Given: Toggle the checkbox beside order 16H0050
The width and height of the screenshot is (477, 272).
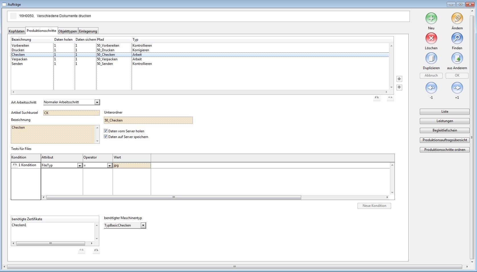Looking at the screenshot, I should [13, 16].
